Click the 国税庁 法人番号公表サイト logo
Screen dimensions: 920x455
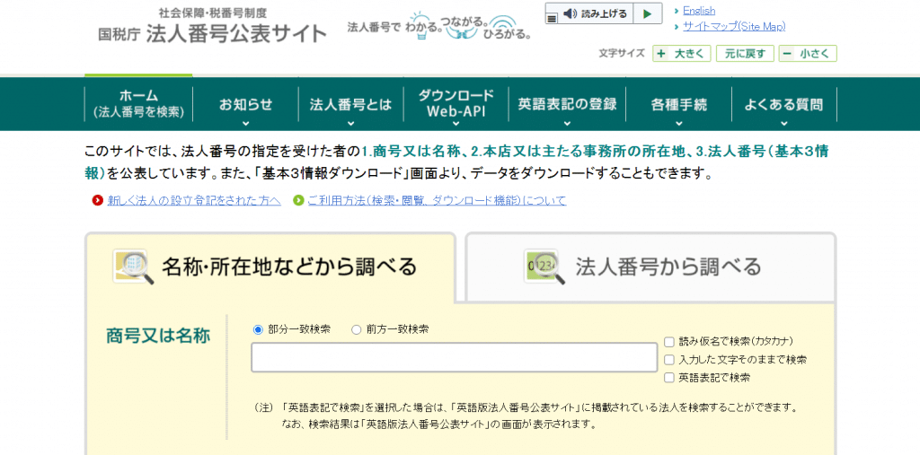[213, 27]
